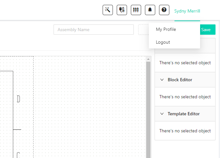Select My Profile menu item
Image resolution: width=220 pixels, height=158 pixels.
pyautogui.click(x=174, y=29)
